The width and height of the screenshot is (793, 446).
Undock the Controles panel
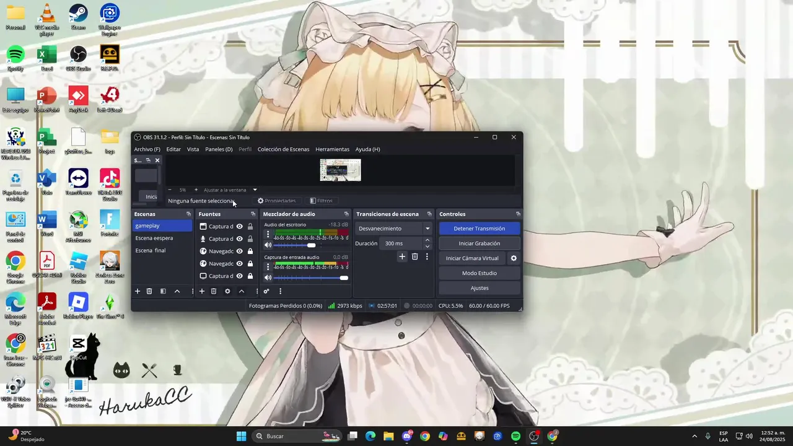518,214
